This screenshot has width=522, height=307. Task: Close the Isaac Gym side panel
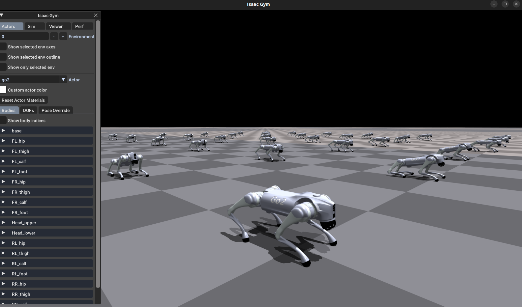coord(96,15)
